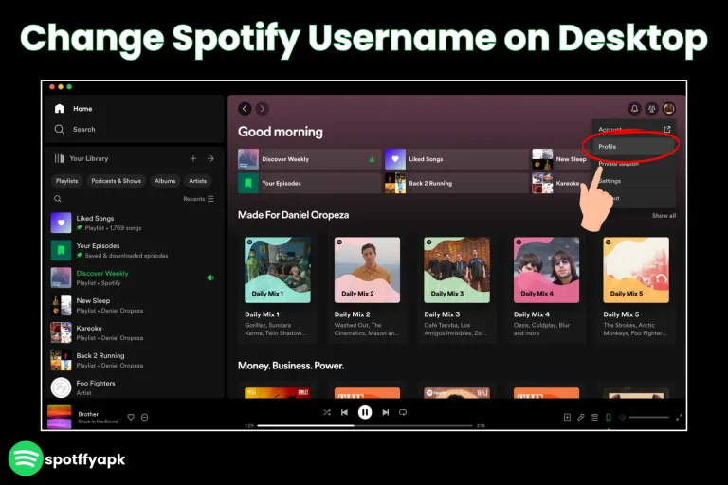The width and height of the screenshot is (728, 485).
Task: Filter library by Podcasts & Shows
Action: pyautogui.click(x=116, y=181)
